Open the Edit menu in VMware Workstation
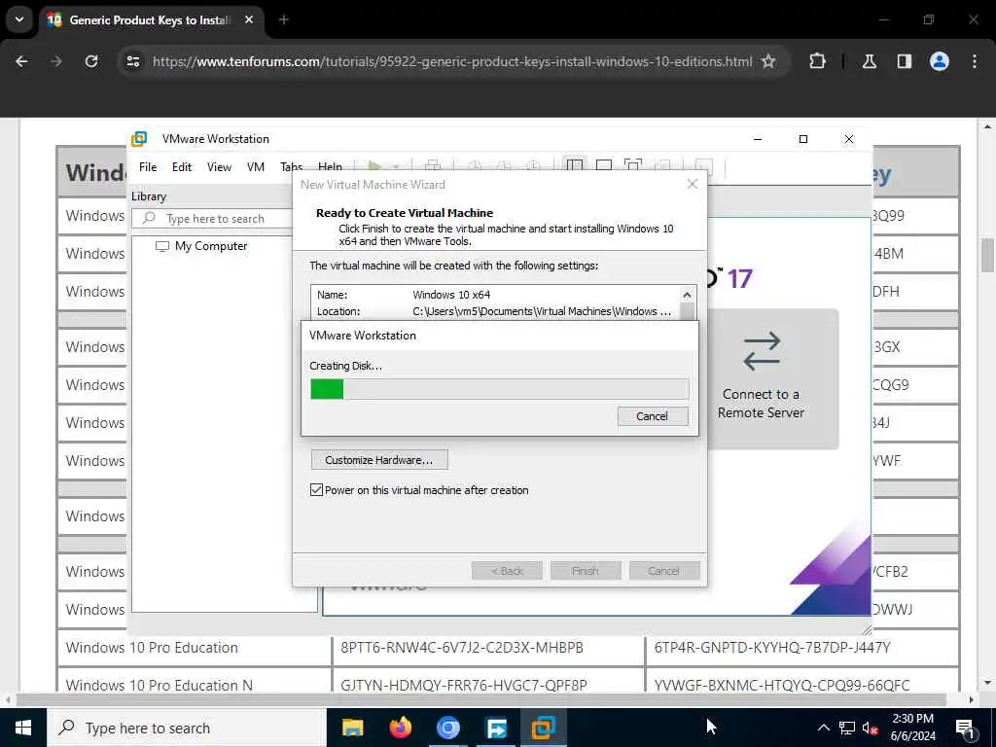 tap(182, 167)
